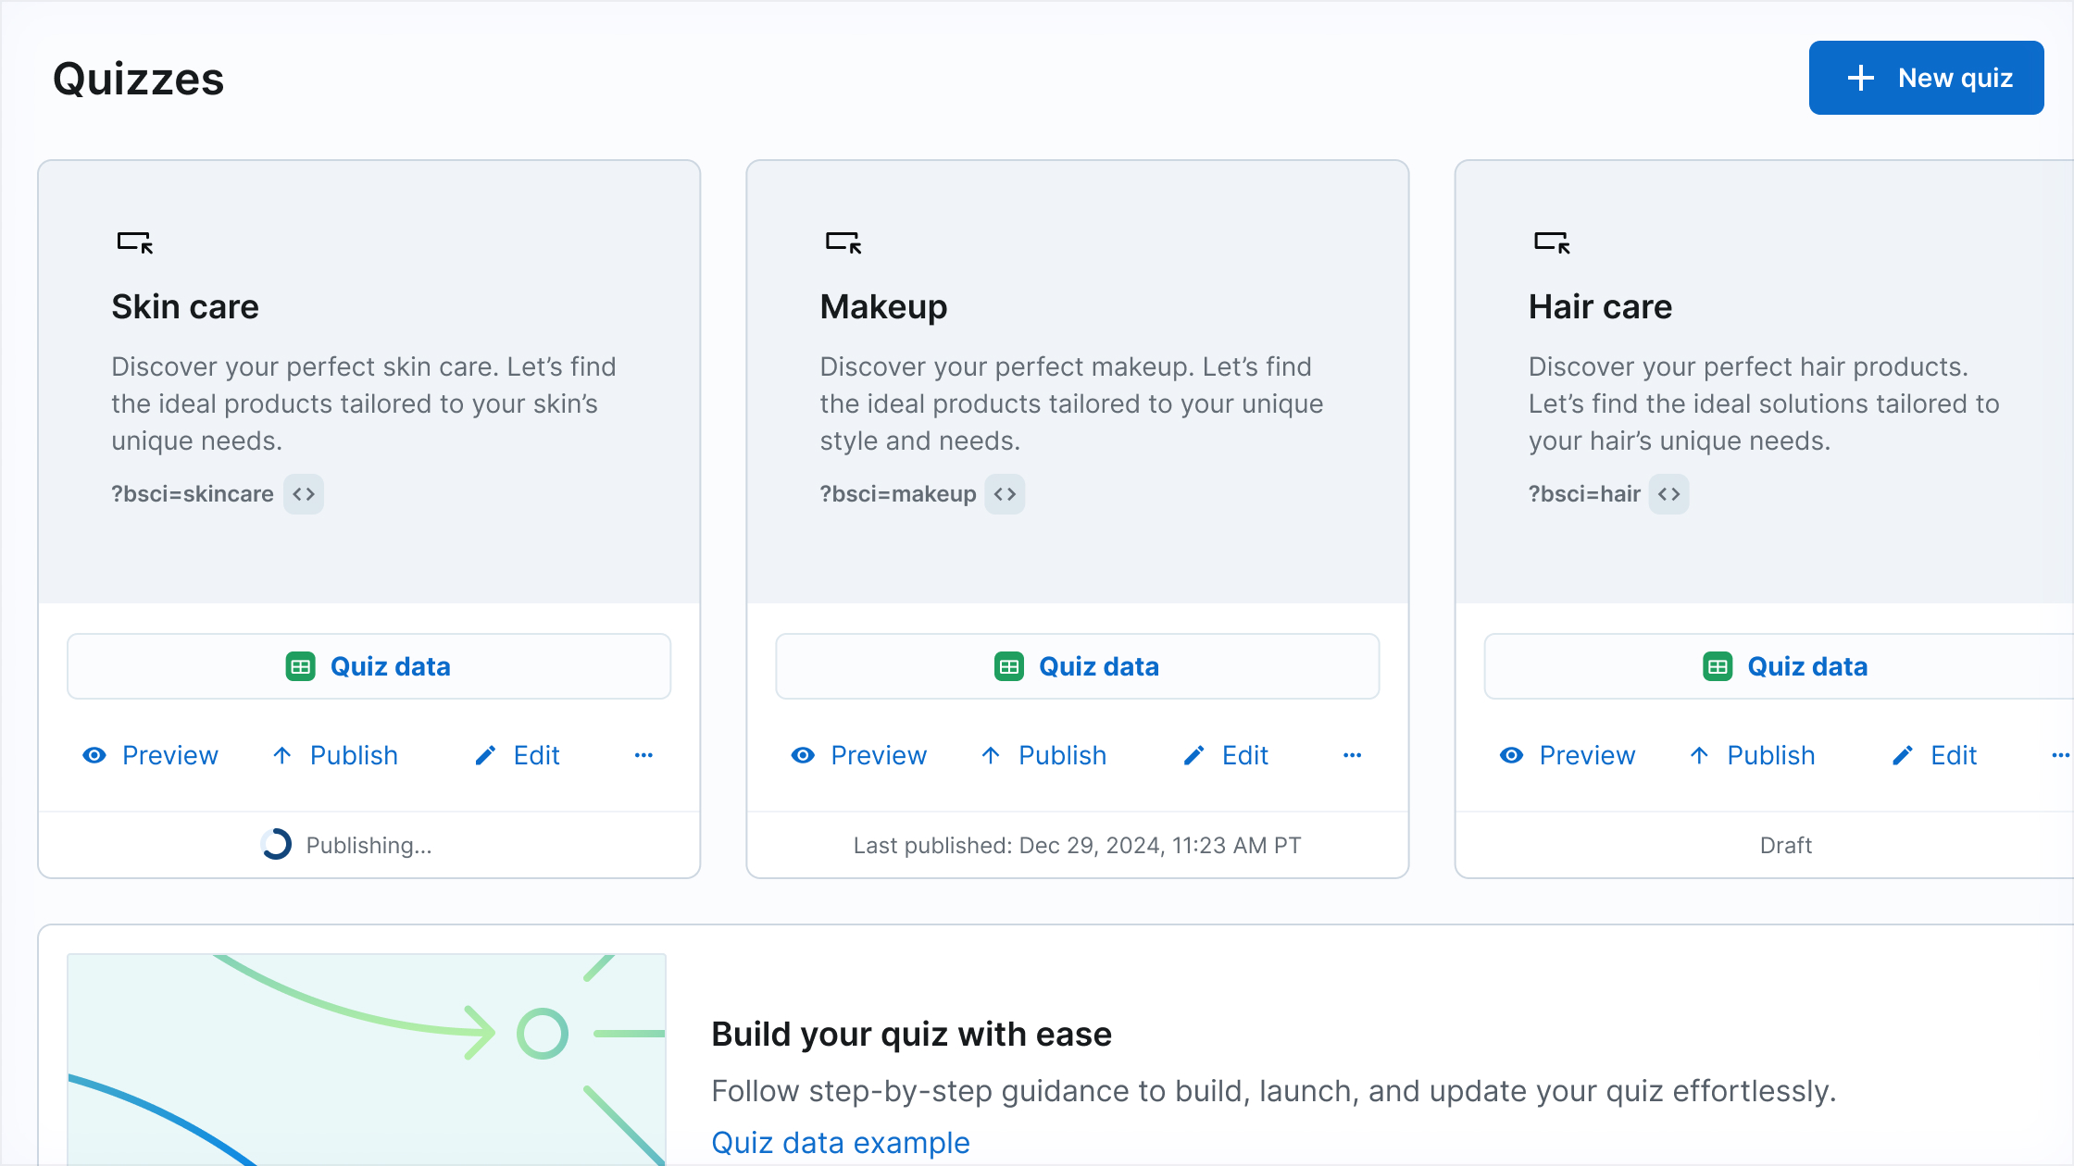Viewport: 2074px width, 1166px height.
Task: Copy embed code for ?bsci=skincare
Action: tap(304, 494)
